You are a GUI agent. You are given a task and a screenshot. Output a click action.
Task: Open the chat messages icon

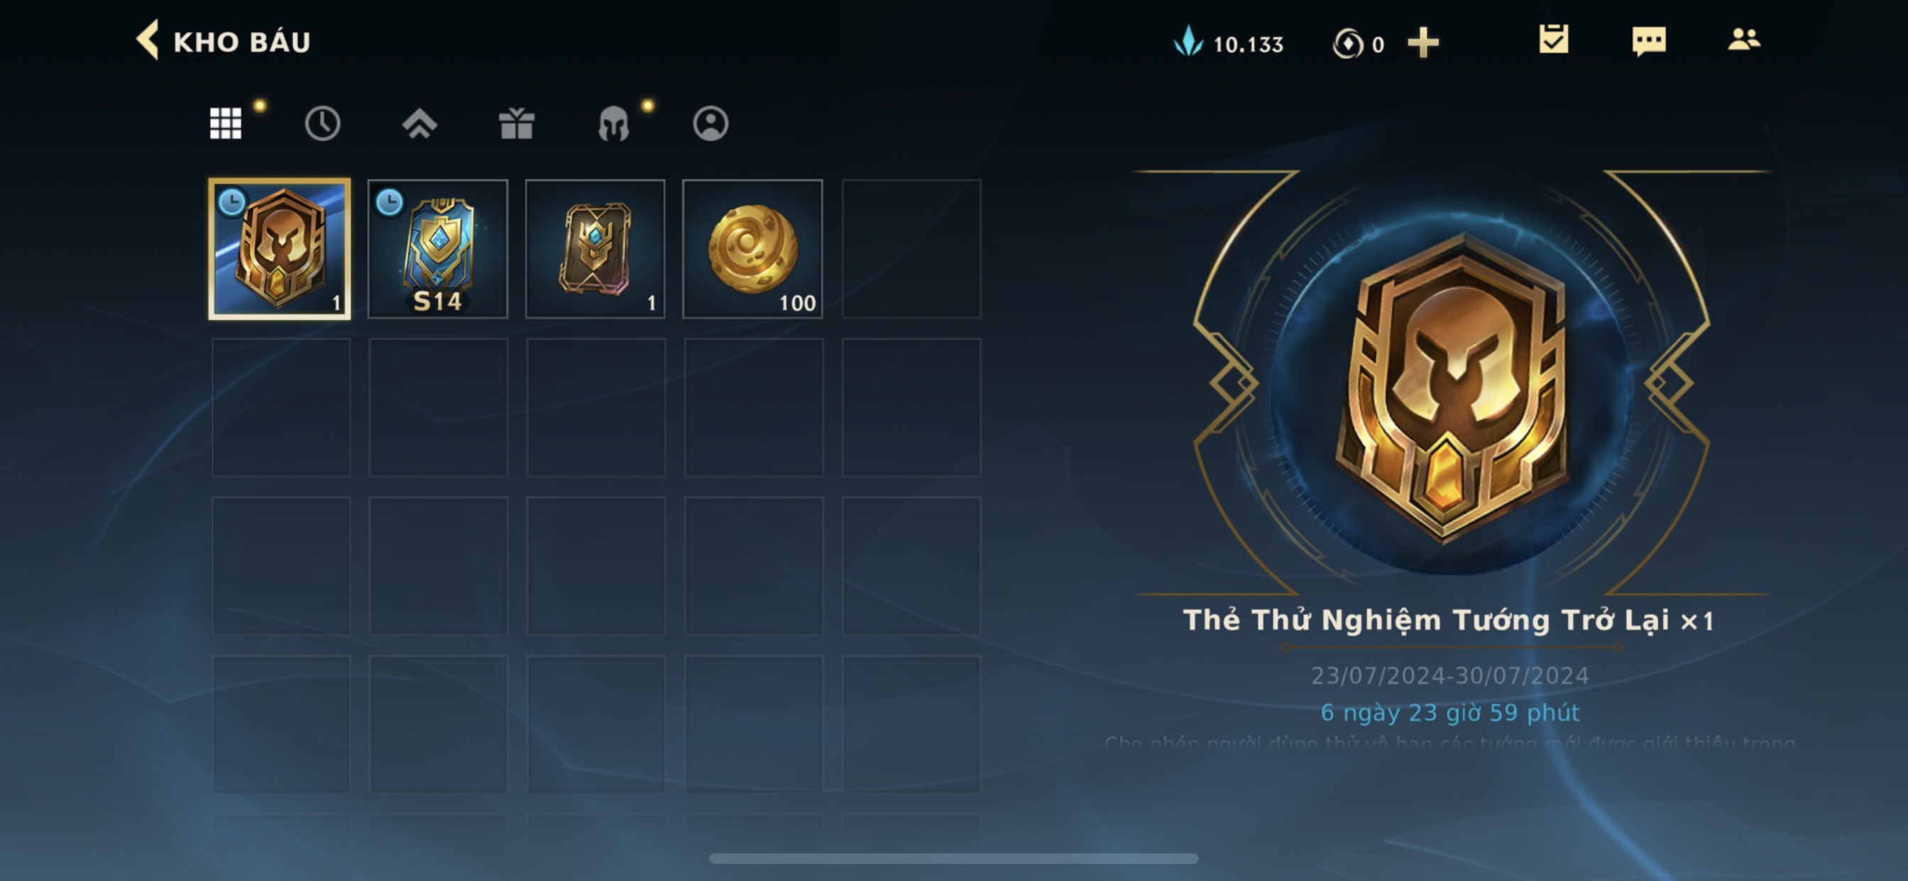pos(1649,41)
